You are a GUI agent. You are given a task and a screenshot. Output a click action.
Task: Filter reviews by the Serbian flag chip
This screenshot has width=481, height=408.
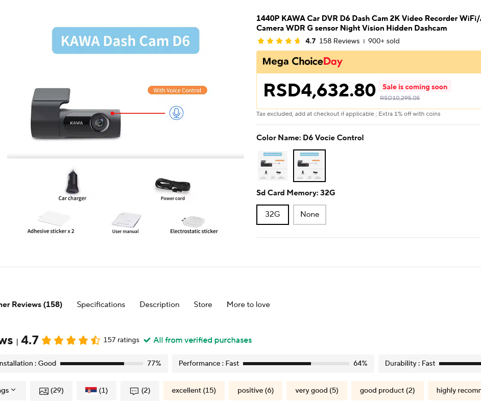point(91,391)
